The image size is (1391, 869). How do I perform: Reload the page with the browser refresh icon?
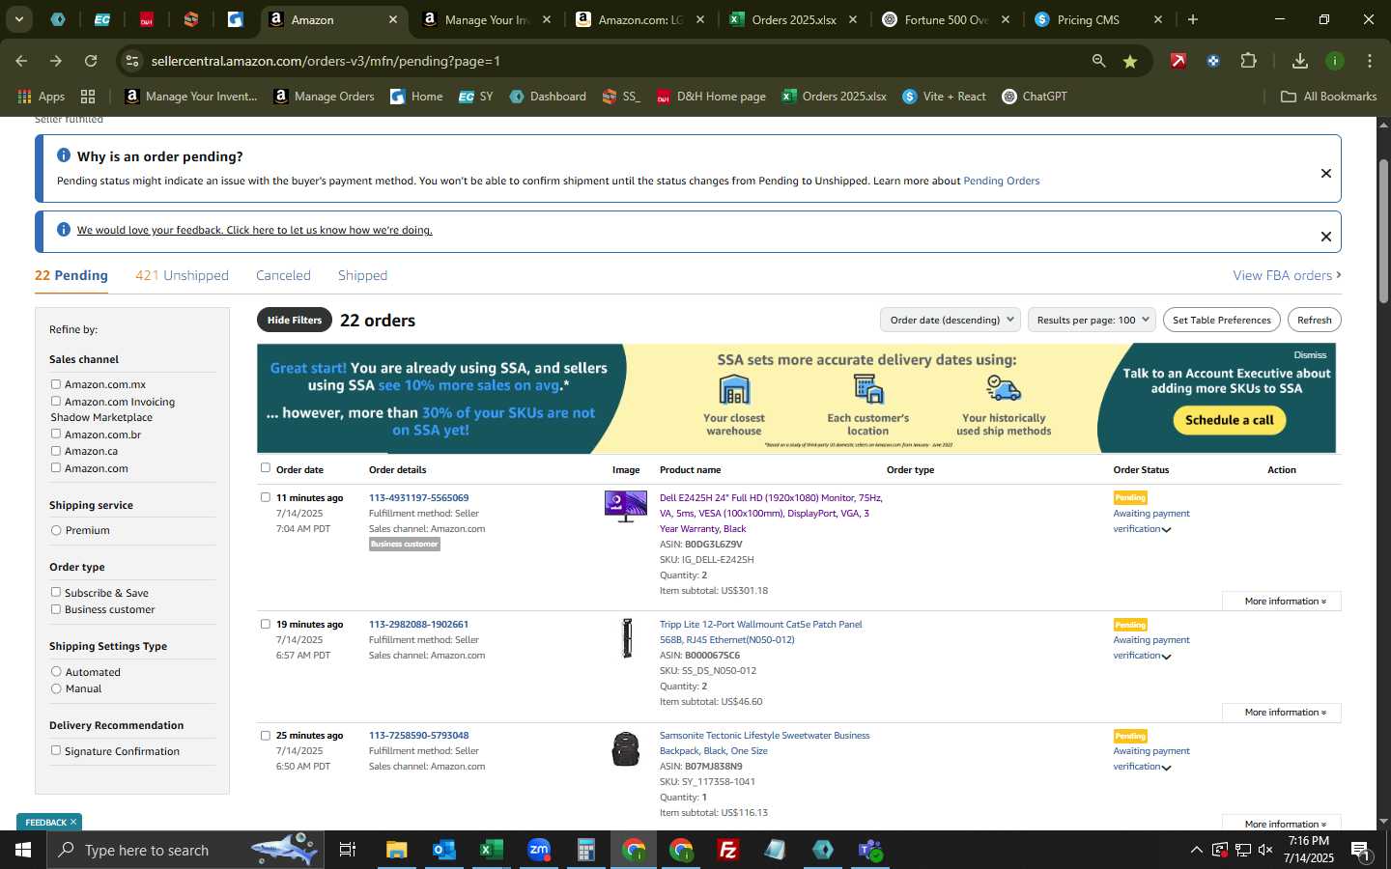coord(91,61)
